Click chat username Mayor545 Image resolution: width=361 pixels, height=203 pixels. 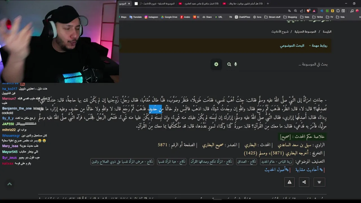[x=10, y=152]
